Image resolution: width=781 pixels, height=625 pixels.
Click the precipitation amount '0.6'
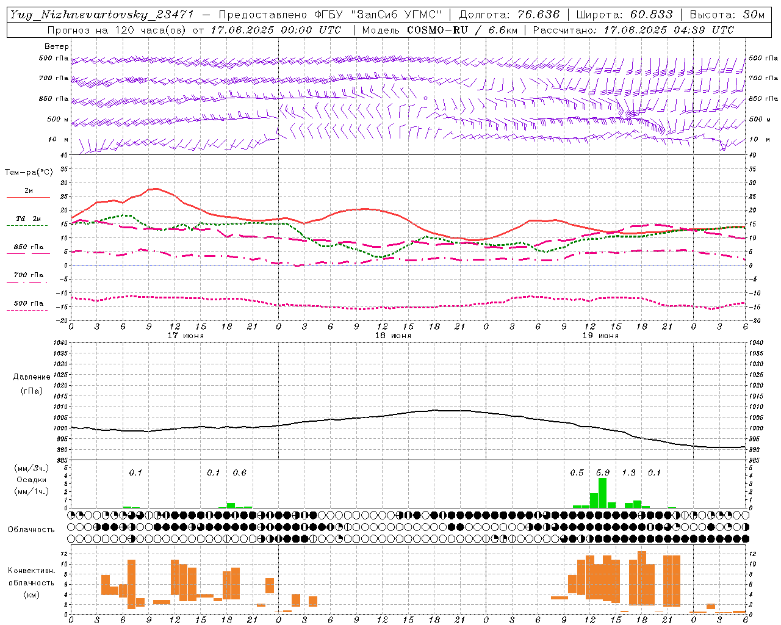tap(240, 472)
